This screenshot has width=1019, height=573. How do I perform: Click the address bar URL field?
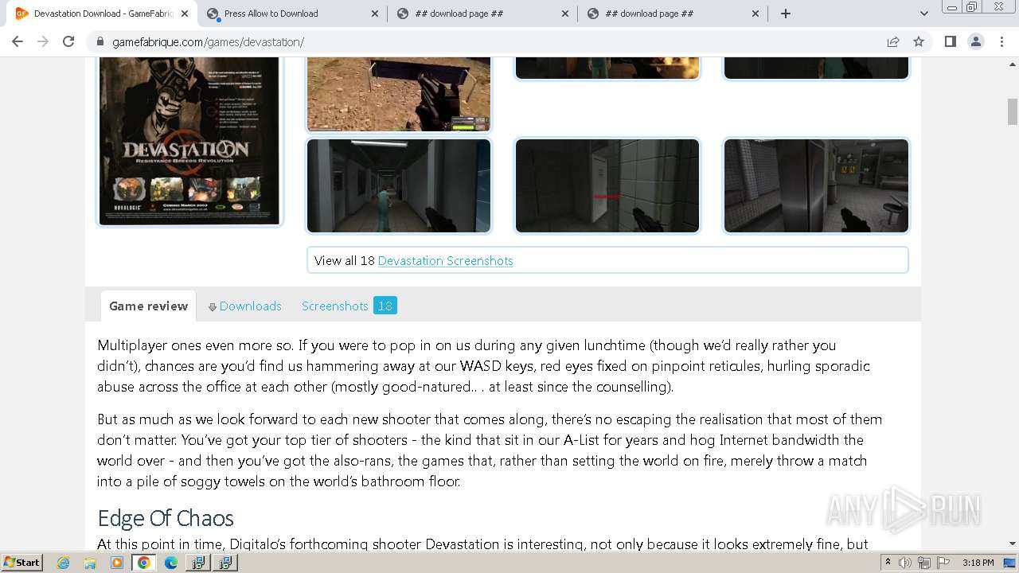494,42
